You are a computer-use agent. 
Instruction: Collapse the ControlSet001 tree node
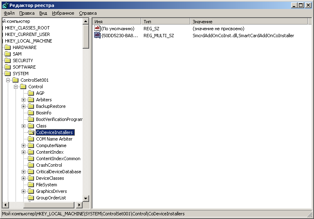[x=8, y=80]
